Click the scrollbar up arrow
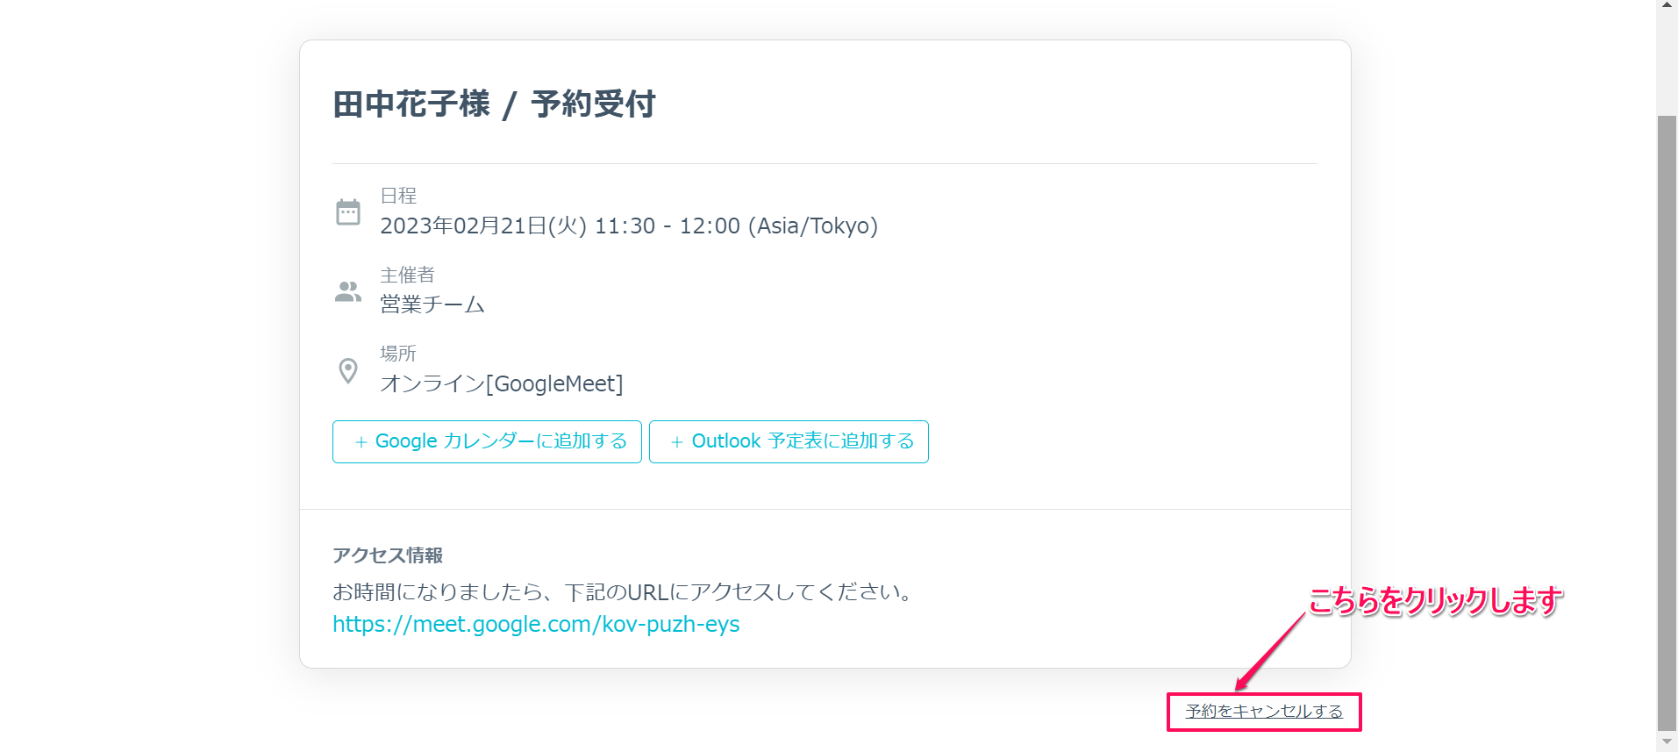This screenshot has height=752, width=1678. (1667, 6)
